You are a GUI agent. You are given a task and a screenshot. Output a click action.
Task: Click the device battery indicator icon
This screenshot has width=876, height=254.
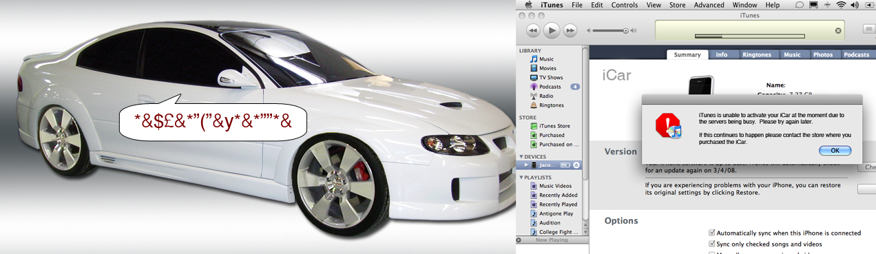pos(566,165)
